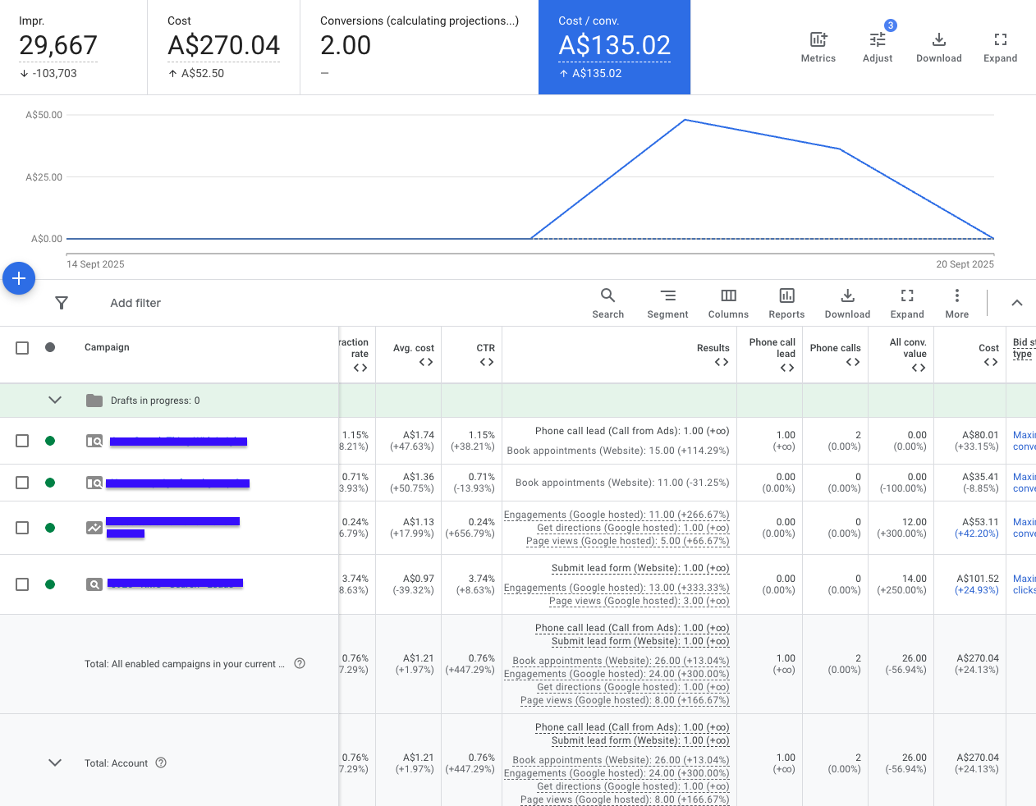The height and width of the screenshot is (806, 1036).
Task: Select the Cost / conv. scorecard
Action: (614, 47)
